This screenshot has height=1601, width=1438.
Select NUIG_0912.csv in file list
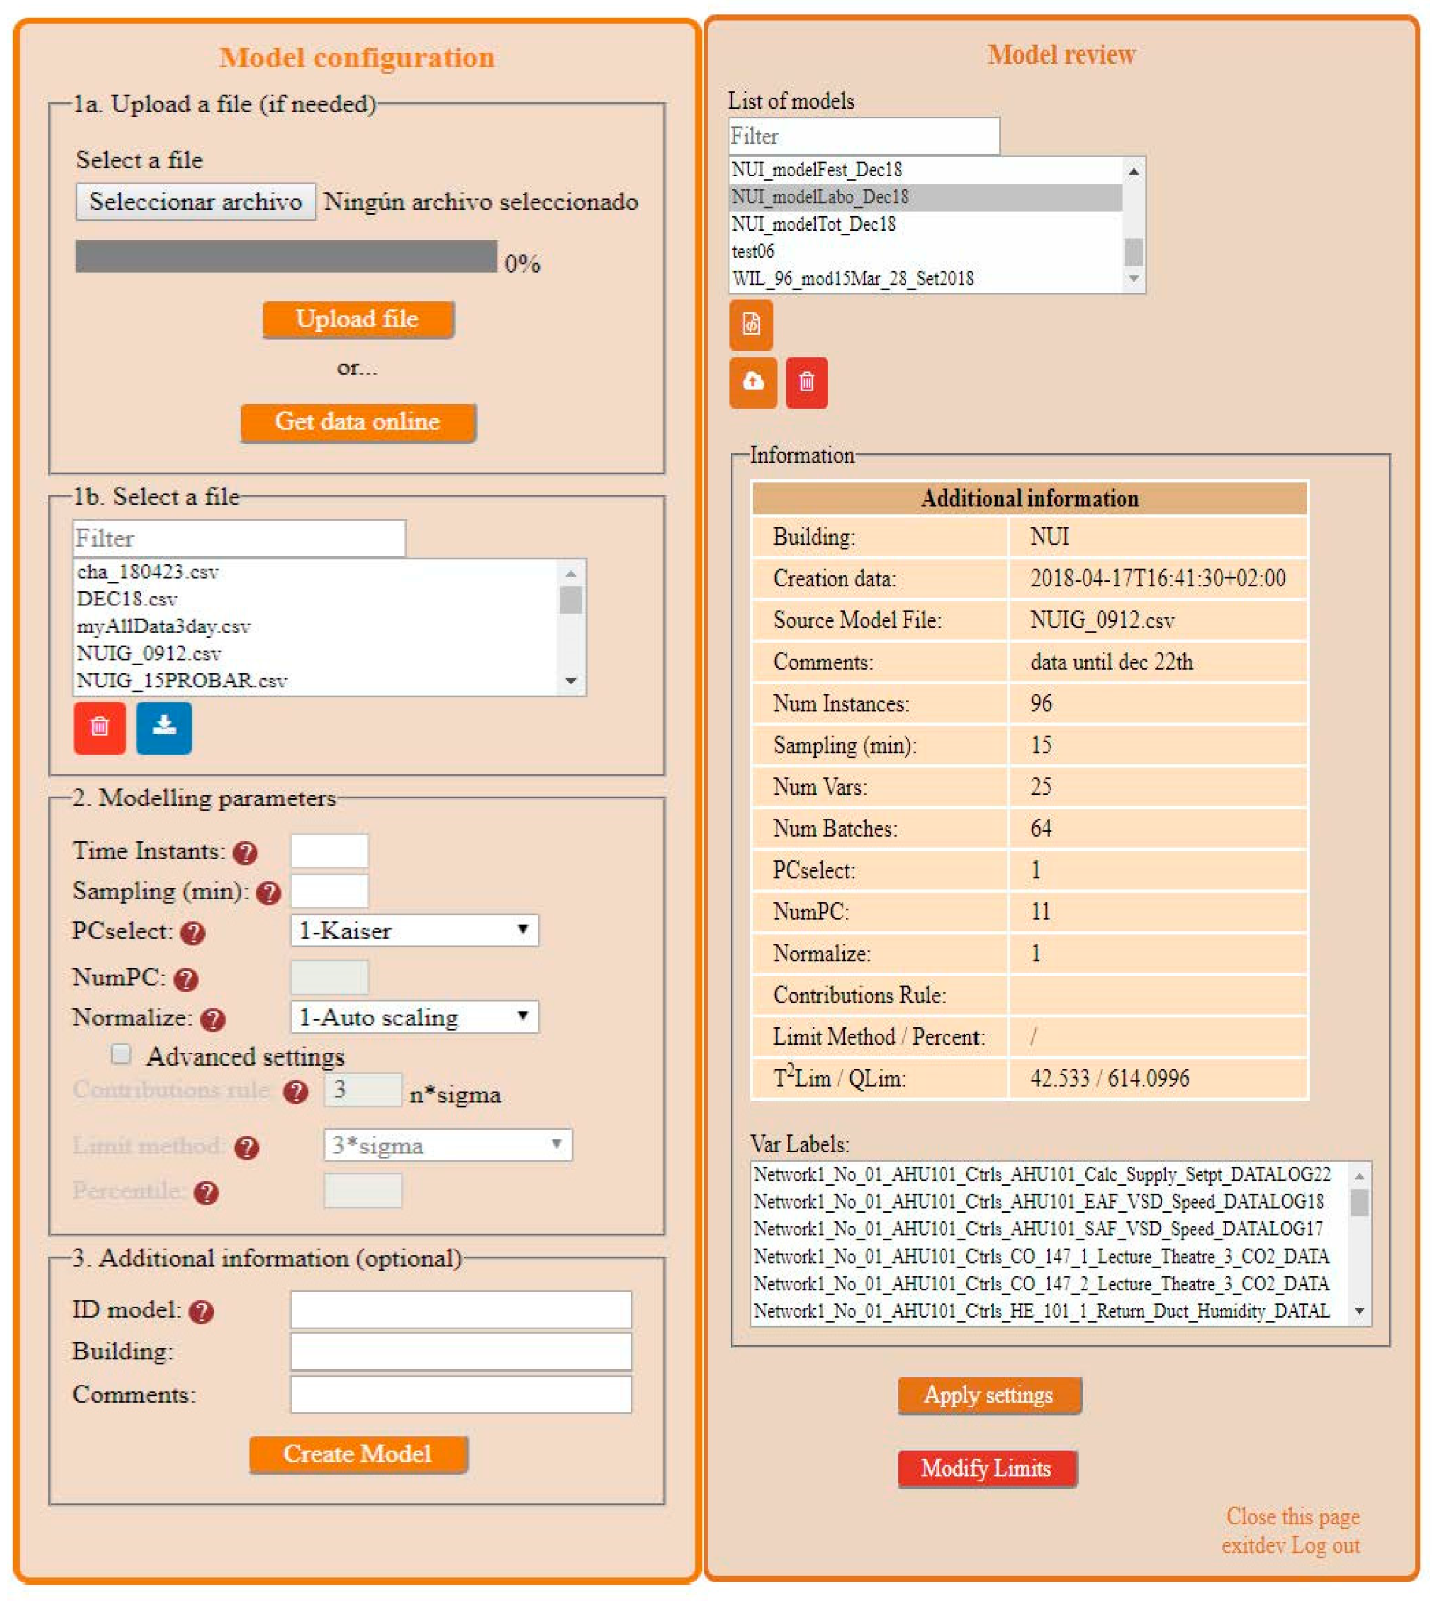coord(149,653)
